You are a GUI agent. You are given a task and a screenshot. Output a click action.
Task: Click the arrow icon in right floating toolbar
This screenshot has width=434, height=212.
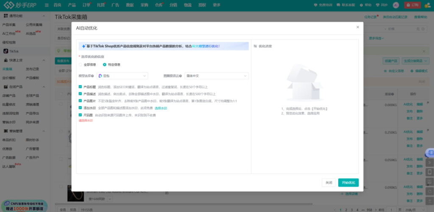pyautogui.click(x=430, y=162)
